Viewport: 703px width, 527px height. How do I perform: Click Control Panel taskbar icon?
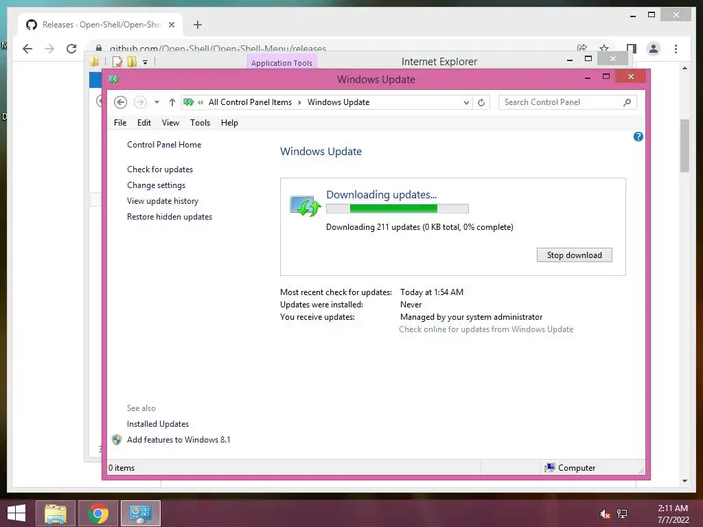pyautogui.click(x=140, y=513)
